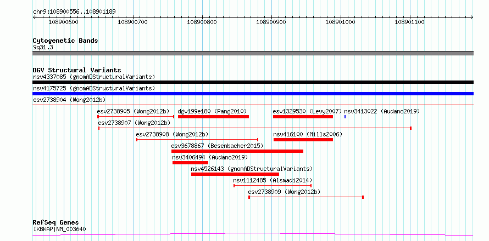Select the long esv2738907 variant span line
Image resolution: width=489 pixels, height=241 pixels.
coord(255,128)
